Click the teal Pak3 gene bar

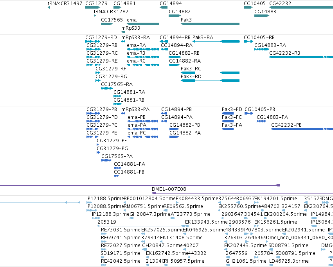210,24
